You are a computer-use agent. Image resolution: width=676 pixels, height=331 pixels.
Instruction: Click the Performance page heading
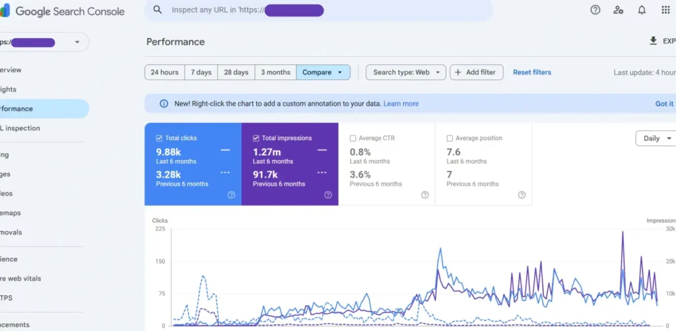tap(176, 42)
